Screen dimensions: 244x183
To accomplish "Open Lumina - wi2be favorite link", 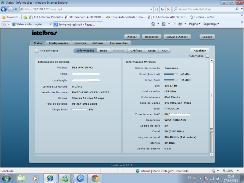I will tap(202, 17).
